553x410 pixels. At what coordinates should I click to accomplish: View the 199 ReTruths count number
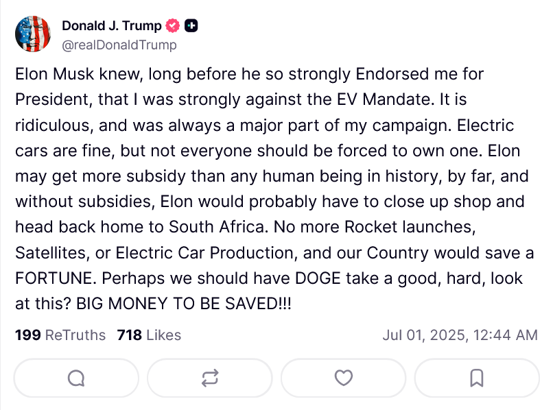(x=28, y=335)
